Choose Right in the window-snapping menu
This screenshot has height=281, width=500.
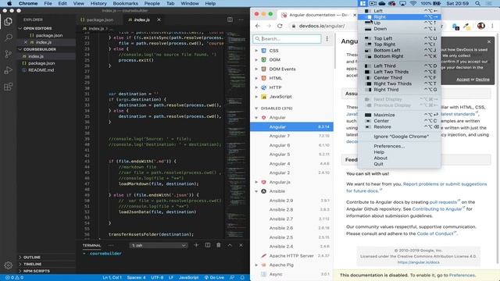[x=399, y=17]
